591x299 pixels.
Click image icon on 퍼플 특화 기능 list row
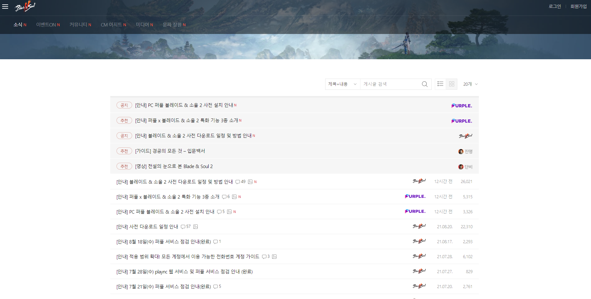(234, 197)
